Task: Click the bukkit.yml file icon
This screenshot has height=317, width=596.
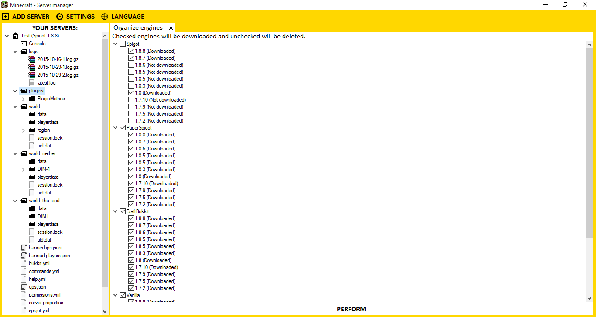Action: pos(24,263)
